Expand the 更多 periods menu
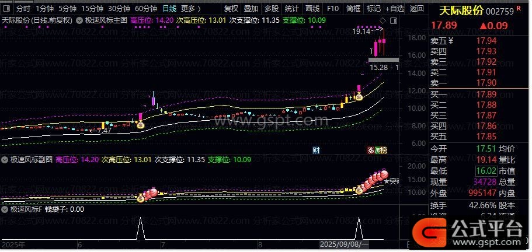532x252 pixels. 190,9
